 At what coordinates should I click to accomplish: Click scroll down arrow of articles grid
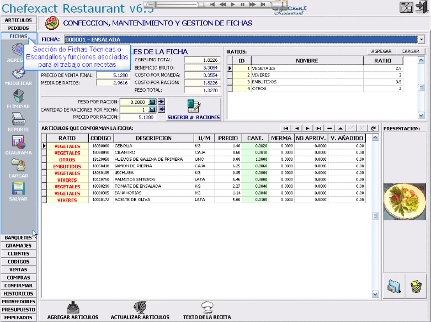click(375, 294)
